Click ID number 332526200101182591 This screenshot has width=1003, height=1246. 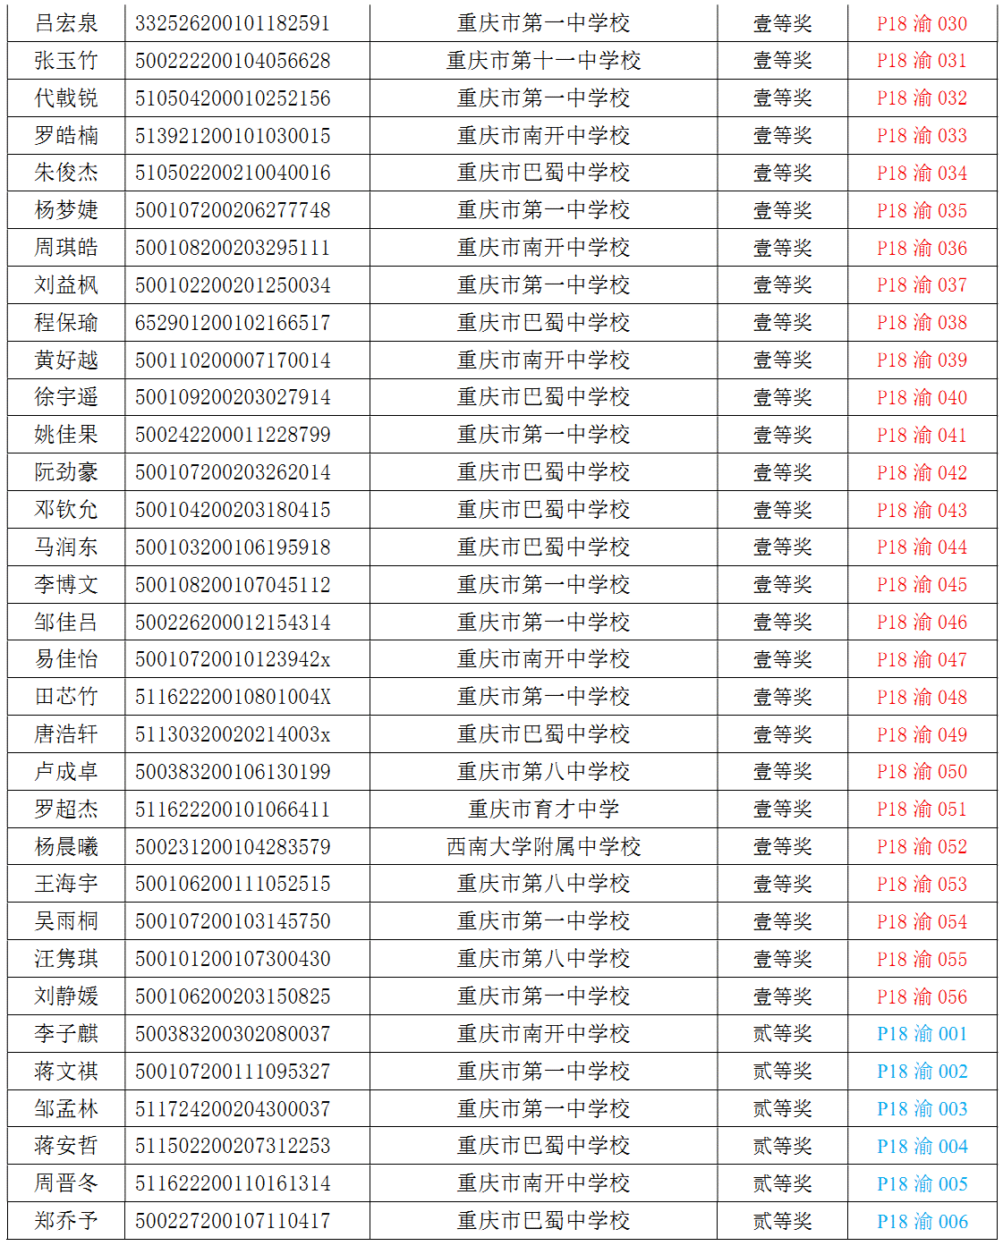coord(233,23)
